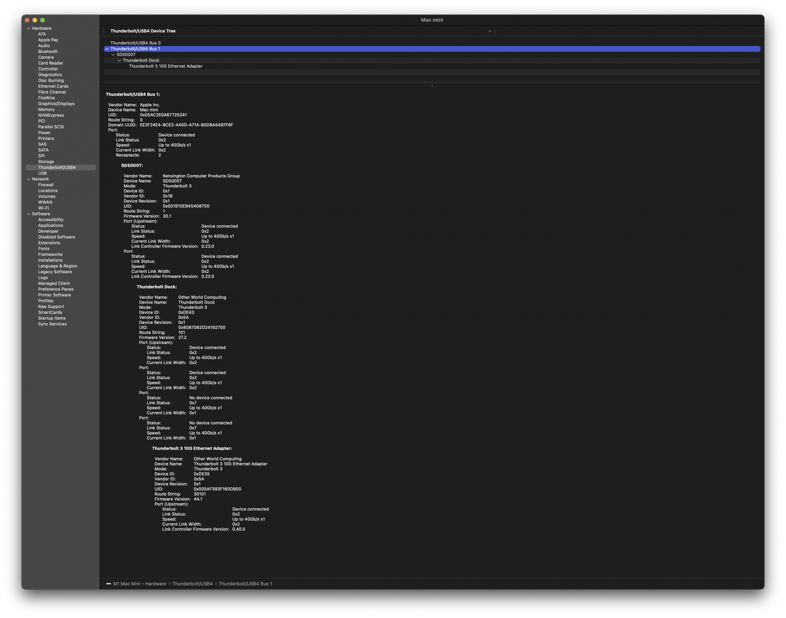The height and width of the screenshot is (618, 786).
Task: Open Extensions under Software
Action: [49, 243]
